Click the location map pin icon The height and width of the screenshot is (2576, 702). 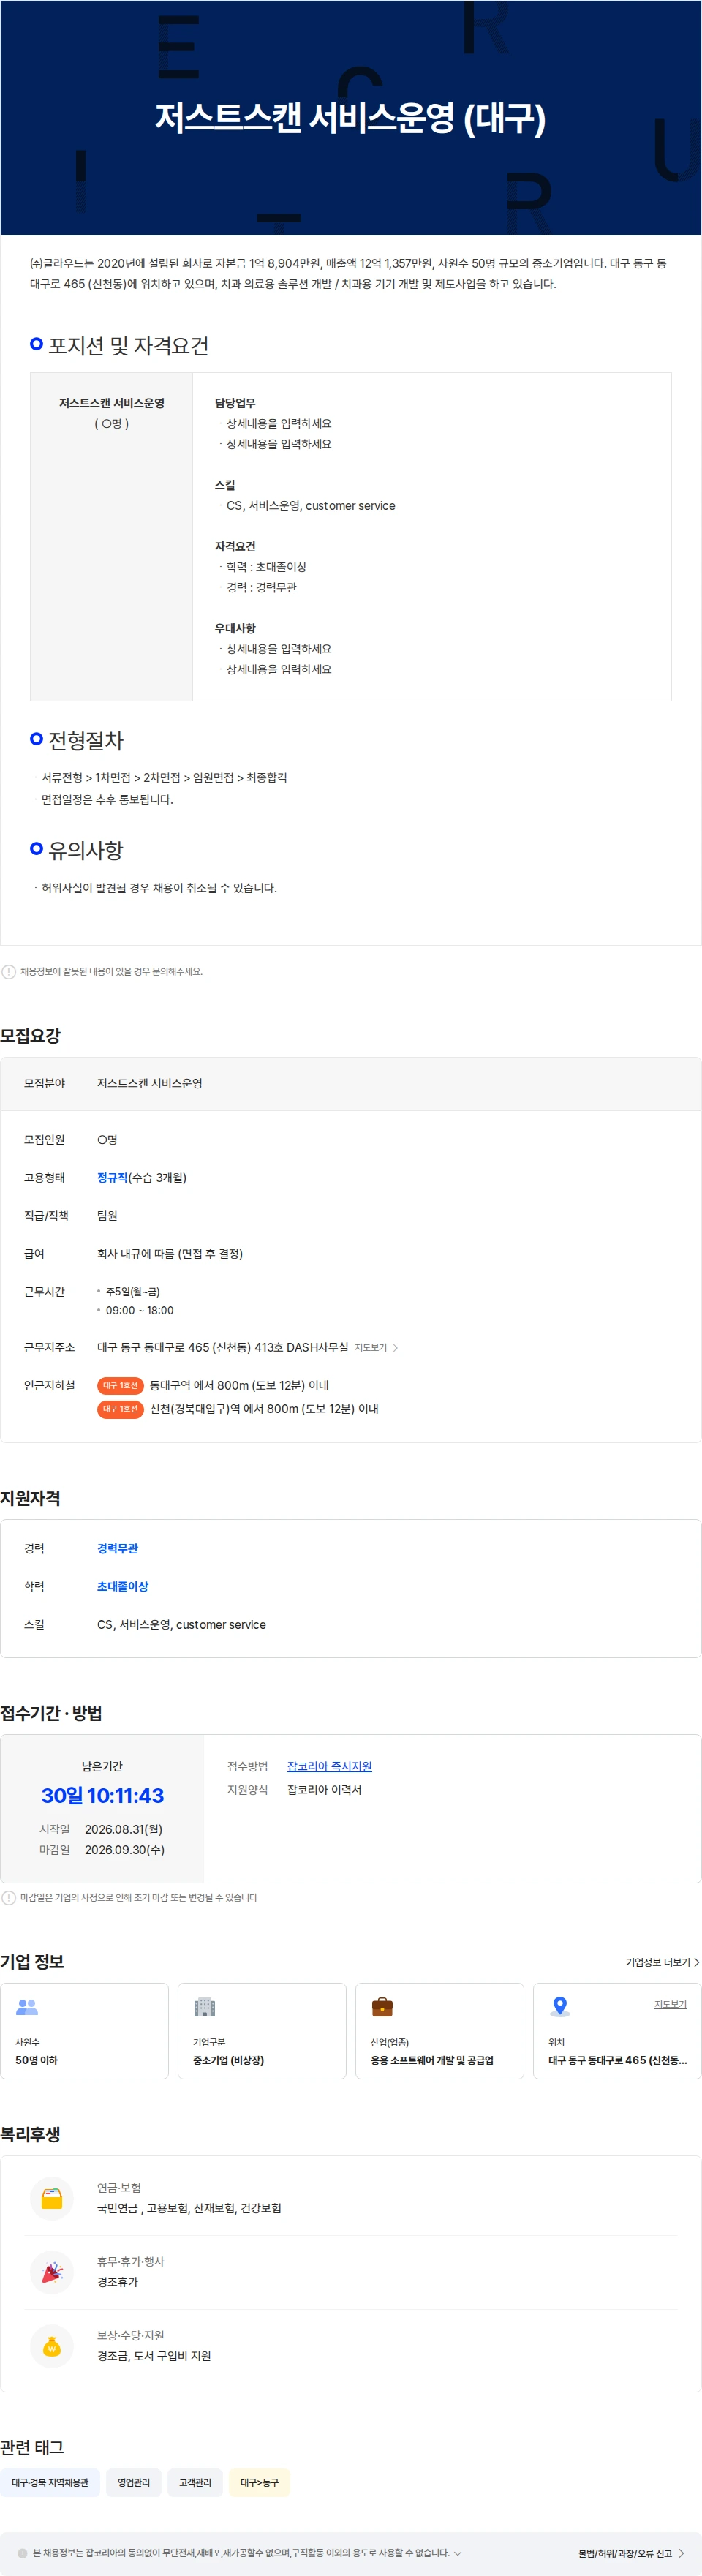(x=560, y=2006)
